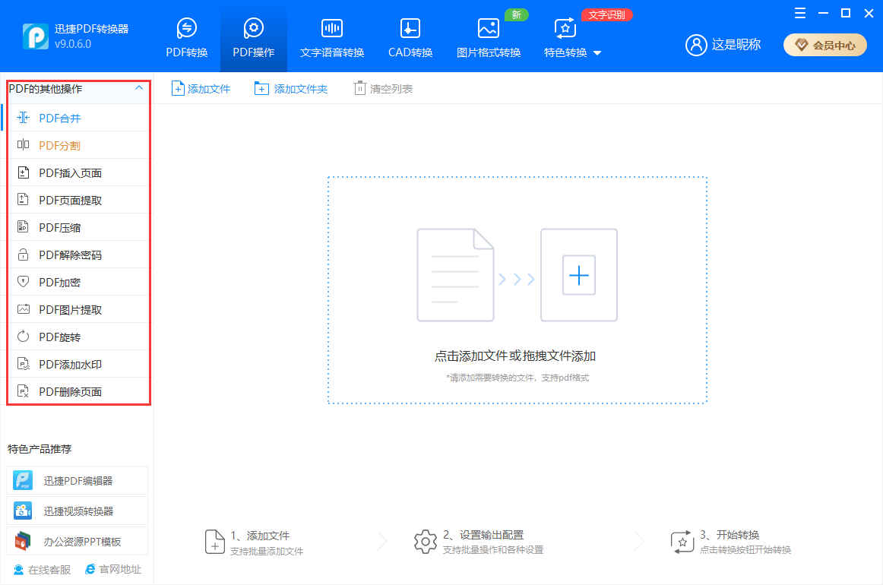The height and width of the screenshot is (585, 883).
Task: Switch to the PDF操作 tab
Action: pos(254,38)
